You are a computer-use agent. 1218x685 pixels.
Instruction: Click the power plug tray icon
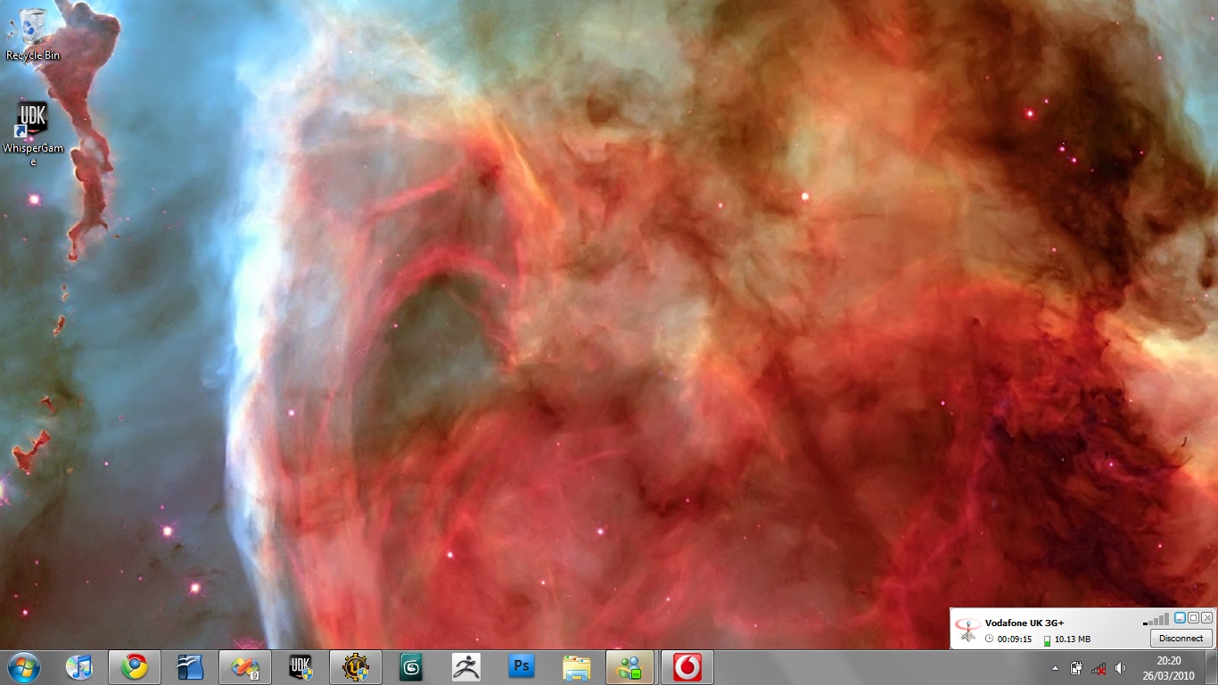[1076, 668]
